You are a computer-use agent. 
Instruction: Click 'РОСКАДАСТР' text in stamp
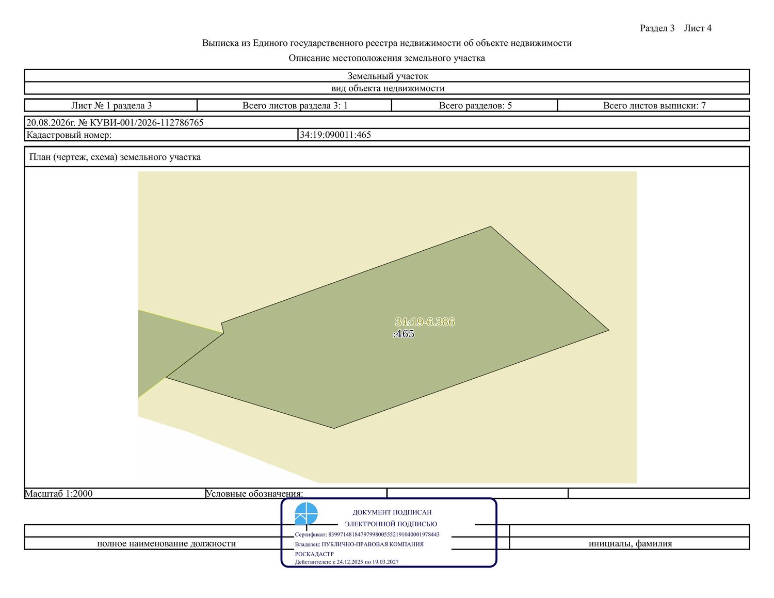(x=314, y=554)
